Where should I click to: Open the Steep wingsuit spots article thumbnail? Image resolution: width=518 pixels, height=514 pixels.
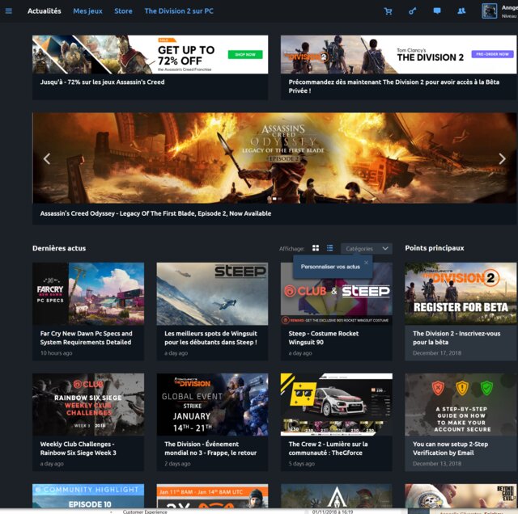[212, 293]
